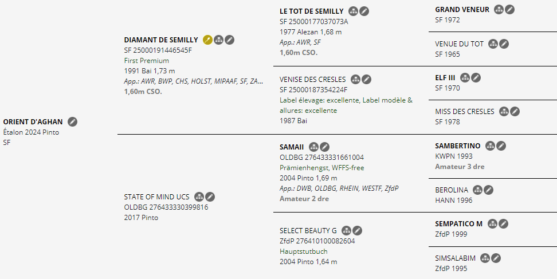This screenshot has width=557, height=279.
Task: Click the yellow stallion icon next to DIAMANT DE SEMILLY
Action: click(x=208, y=40)
